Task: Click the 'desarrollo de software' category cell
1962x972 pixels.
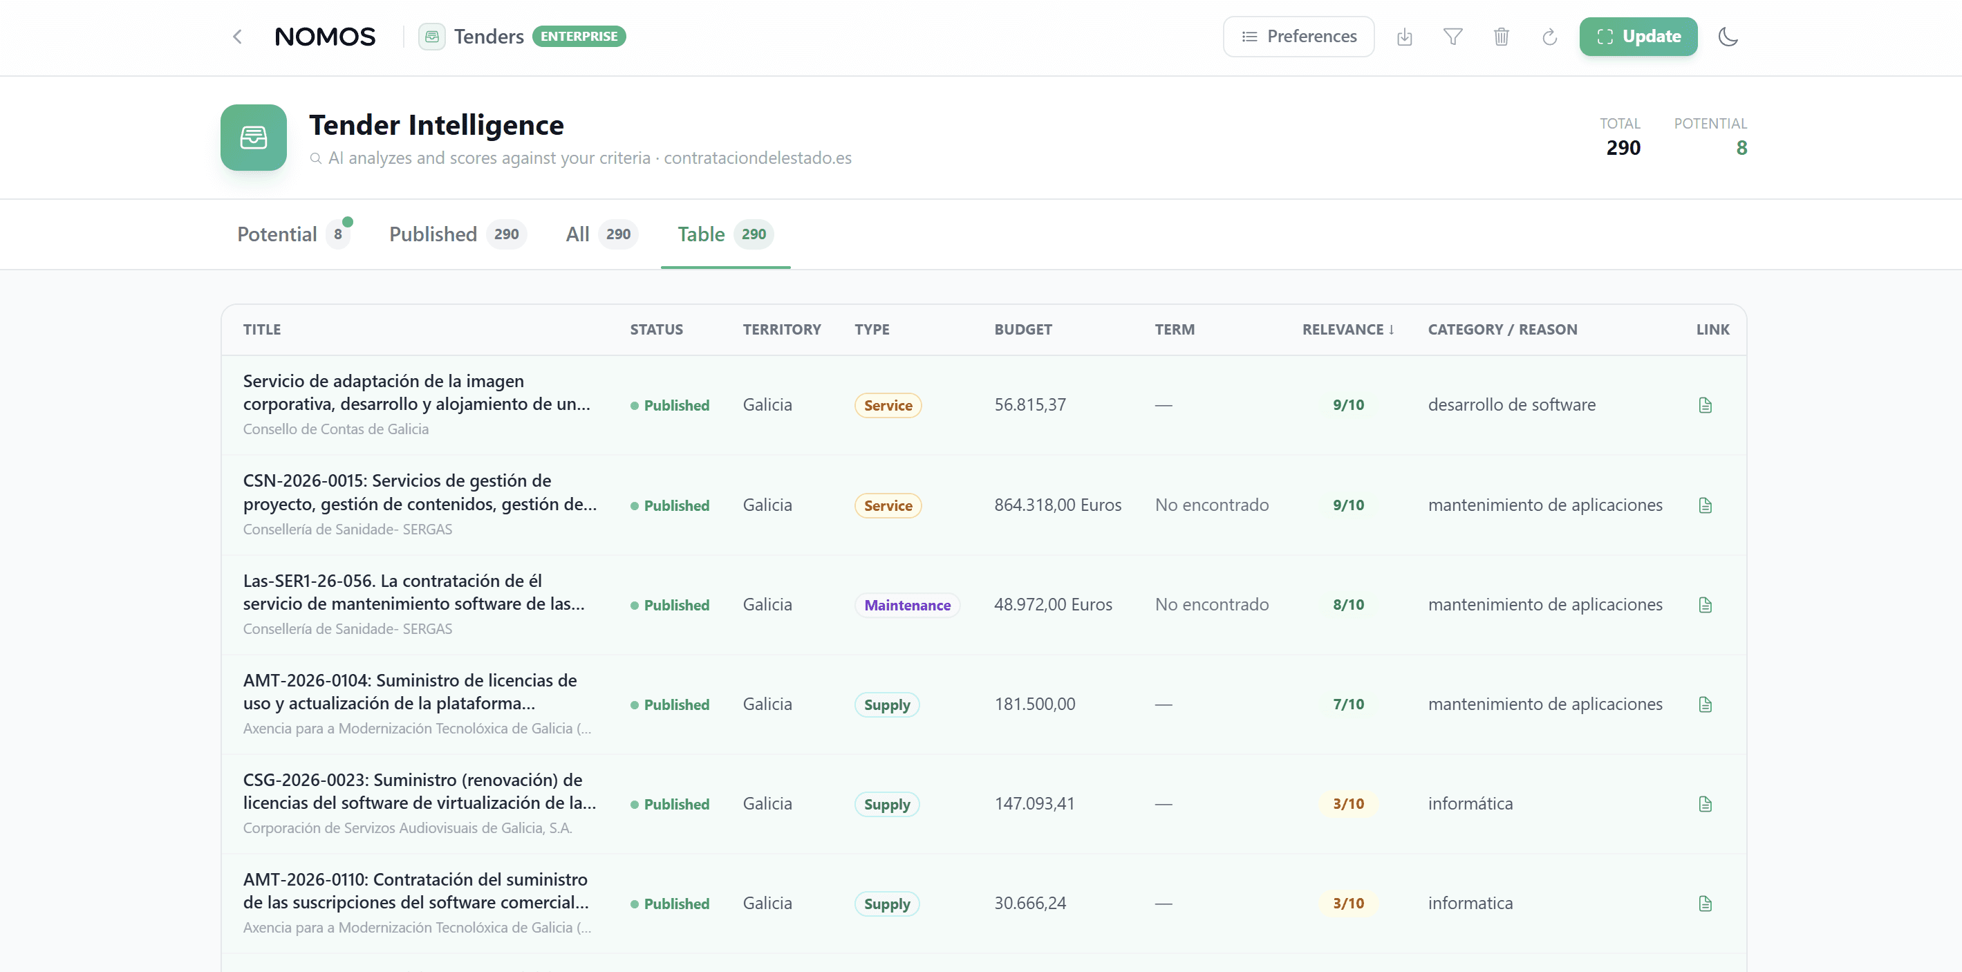Action: [1512, 405]
